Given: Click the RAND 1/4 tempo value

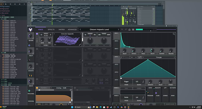Looking at the screenshot, I should click(137, 97).
